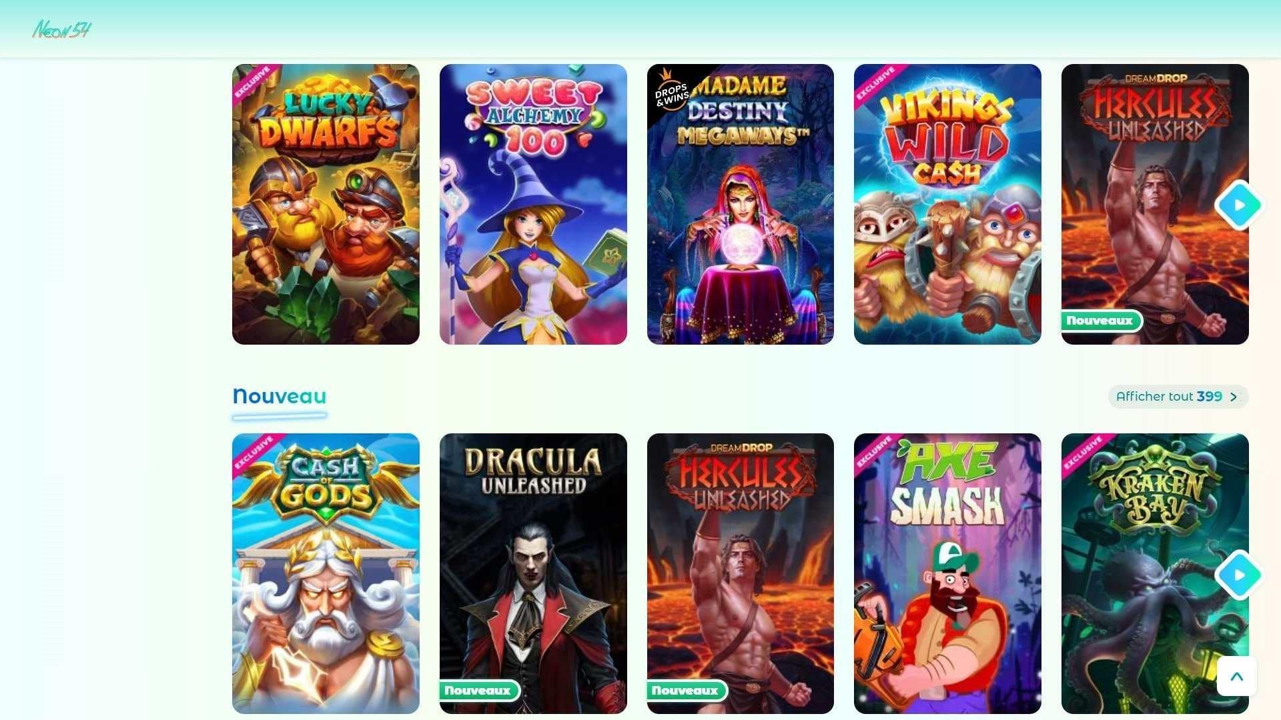Open the Lucky Dwarfs game

326,204
